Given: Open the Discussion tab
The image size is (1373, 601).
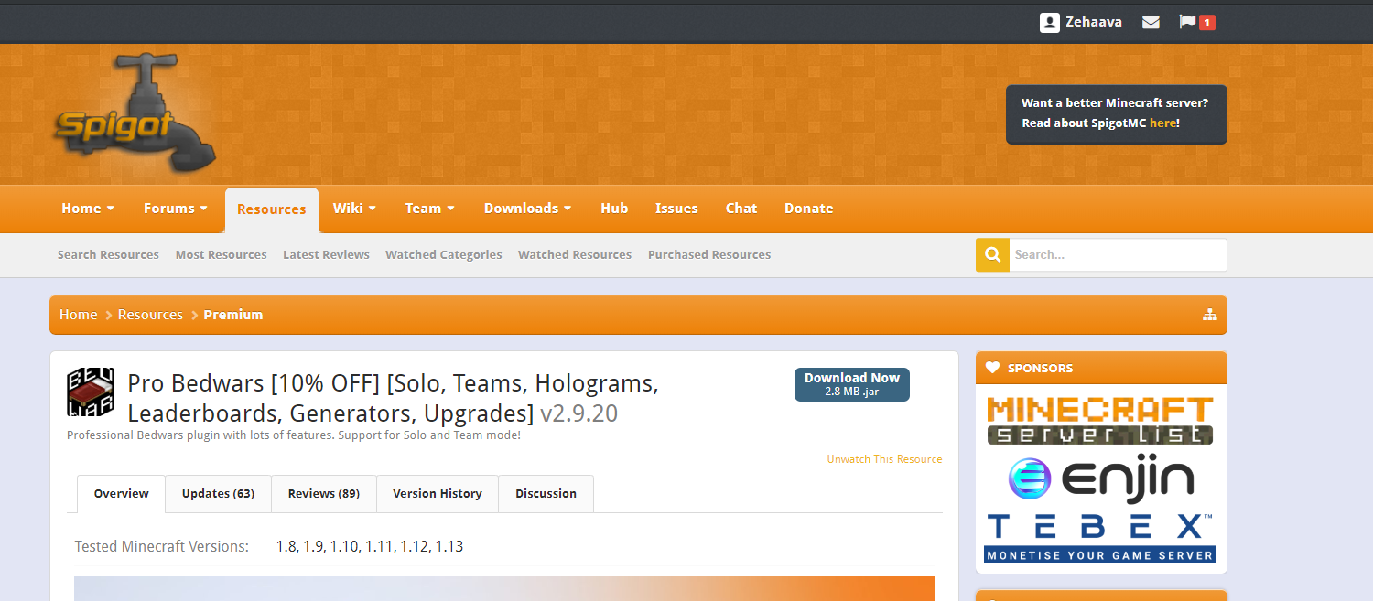Looking at the screenshot, I should [x=546, y=494].
